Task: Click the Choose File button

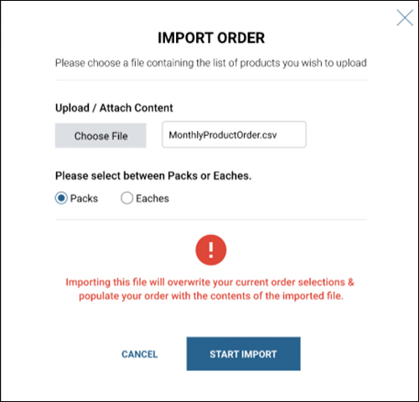Action: coord(101,136)
